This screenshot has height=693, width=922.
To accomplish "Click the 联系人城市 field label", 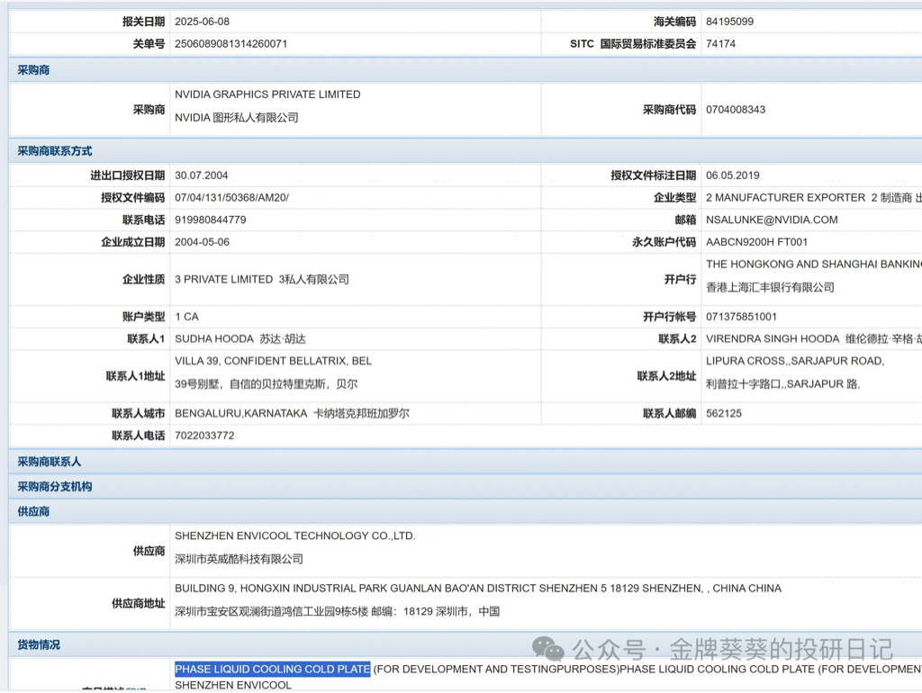I will pyautogui.click(x=138, y=413).
